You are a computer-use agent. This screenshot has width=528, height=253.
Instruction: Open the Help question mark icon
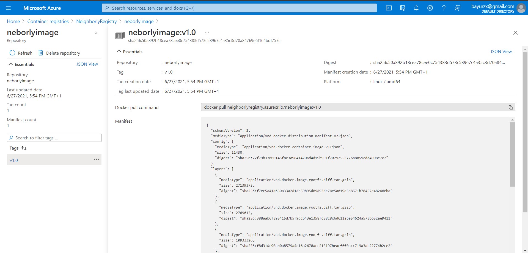click(444, 8)
